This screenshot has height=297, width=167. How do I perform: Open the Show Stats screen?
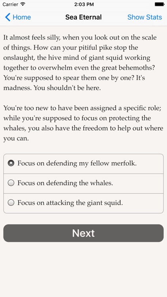click(145, 17)
